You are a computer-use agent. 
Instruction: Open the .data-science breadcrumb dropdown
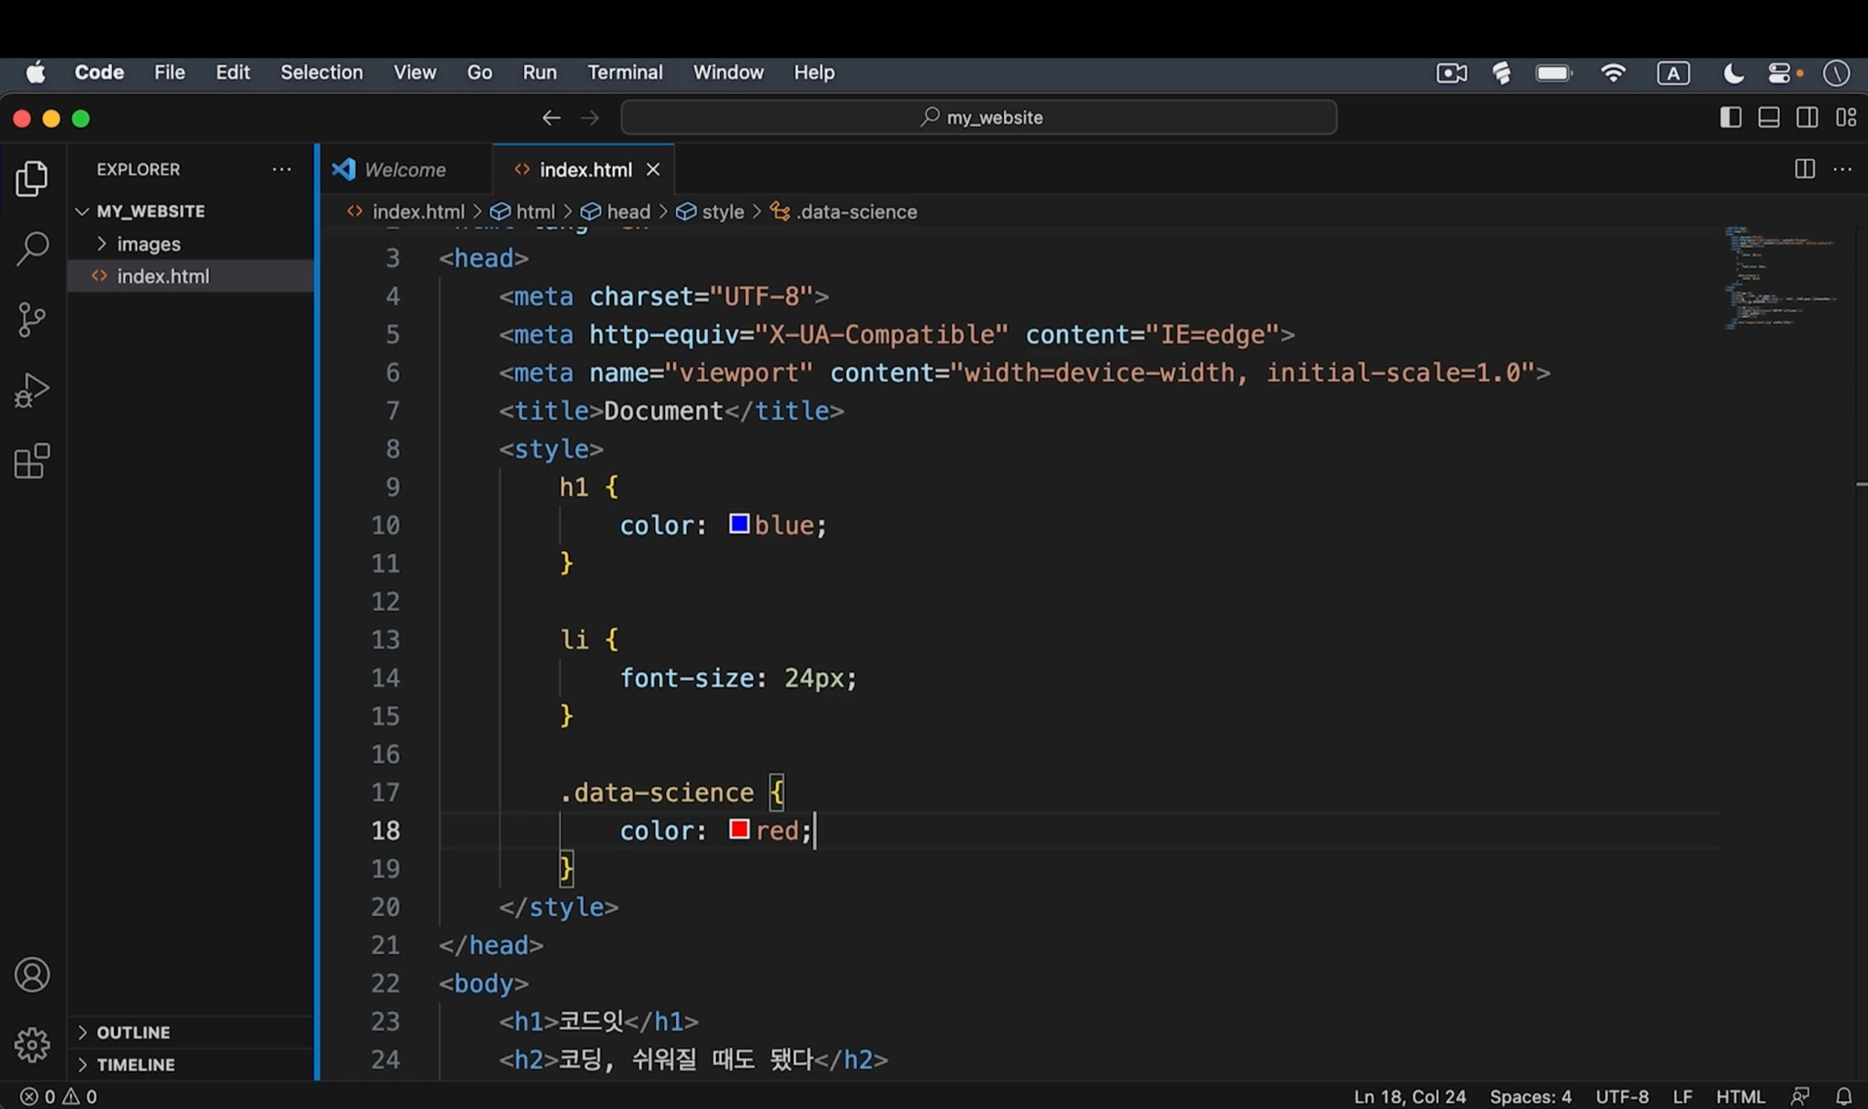(x=843, y=212)
